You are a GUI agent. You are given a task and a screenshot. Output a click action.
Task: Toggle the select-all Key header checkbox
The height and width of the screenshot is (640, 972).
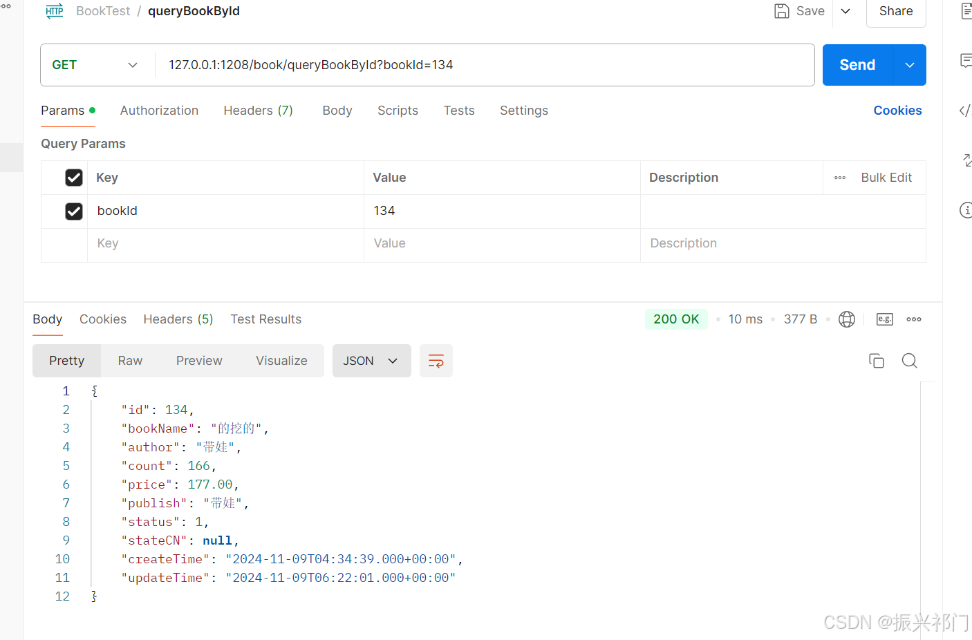[x=74, y=178]
